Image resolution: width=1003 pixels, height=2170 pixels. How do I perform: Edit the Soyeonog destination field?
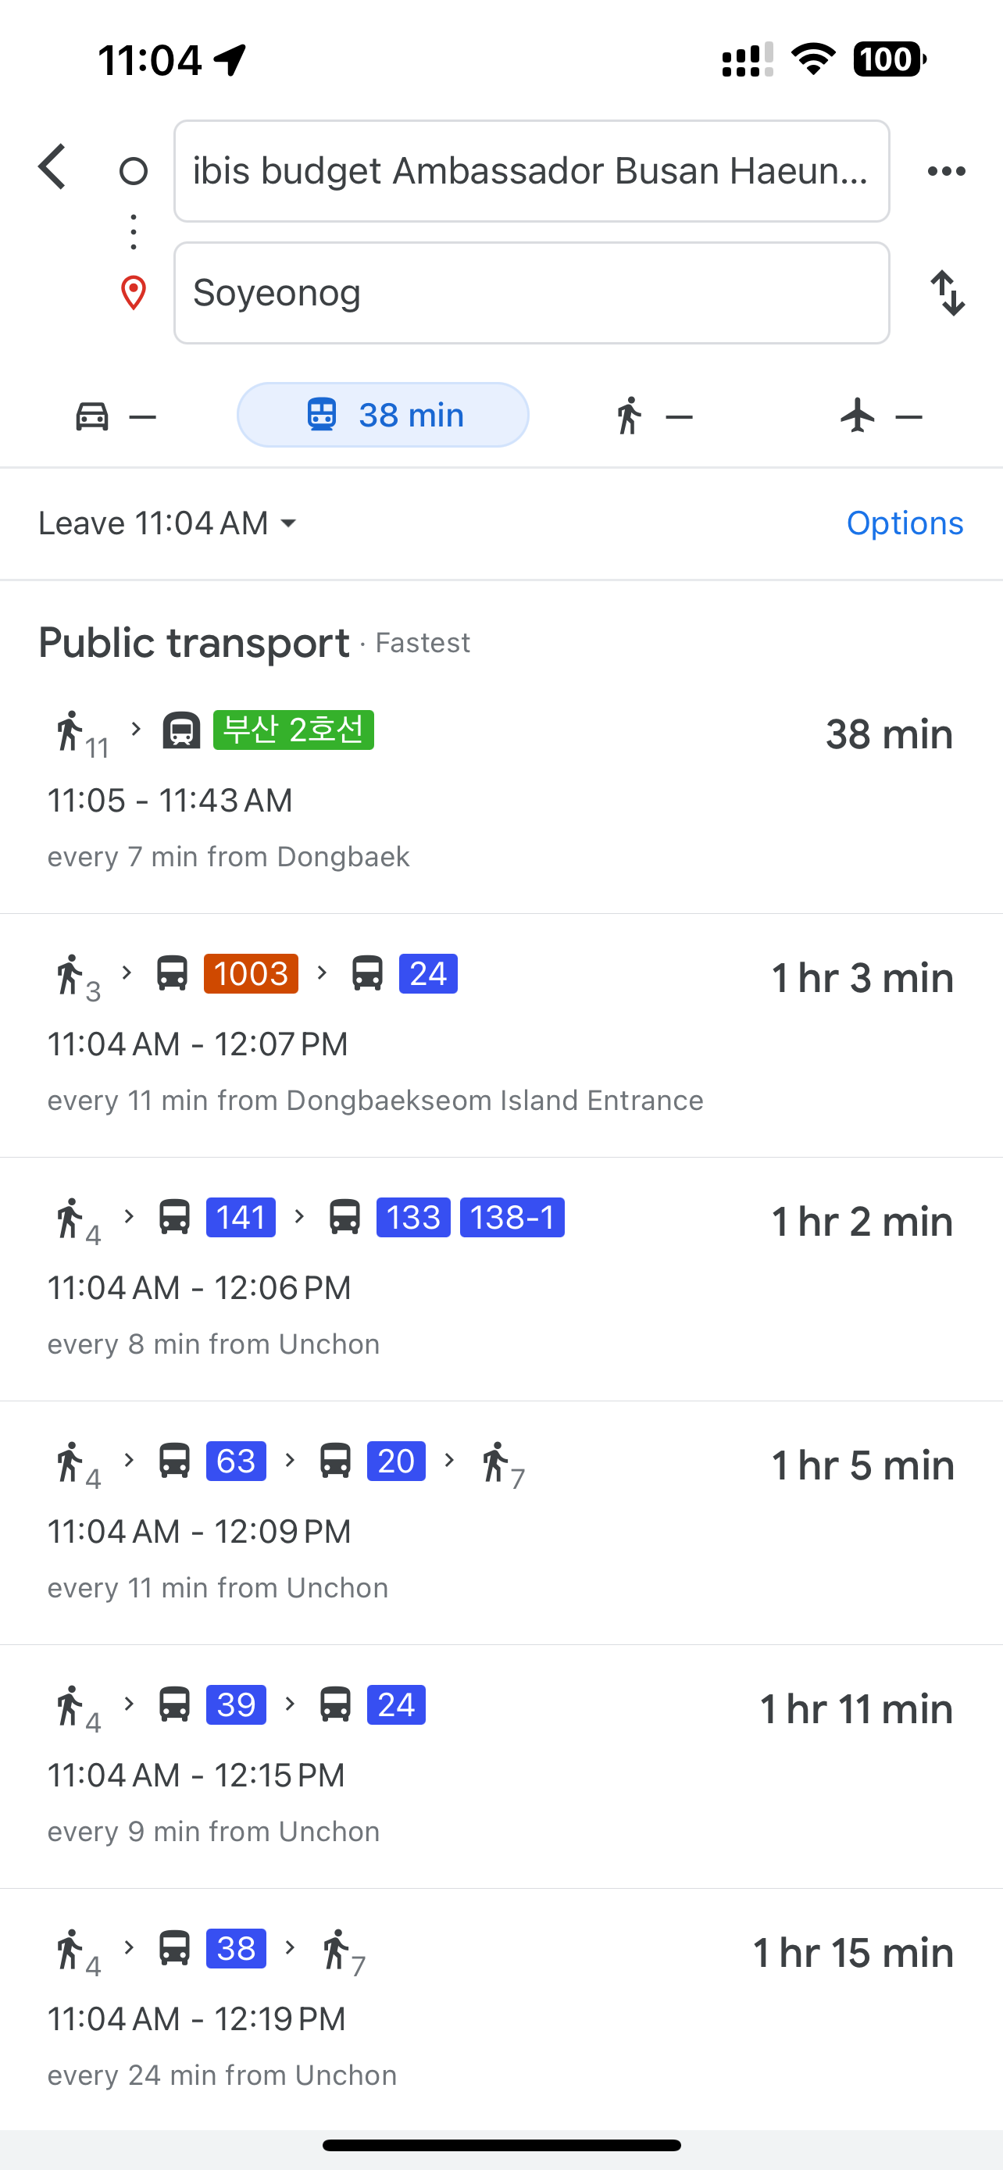531,293
